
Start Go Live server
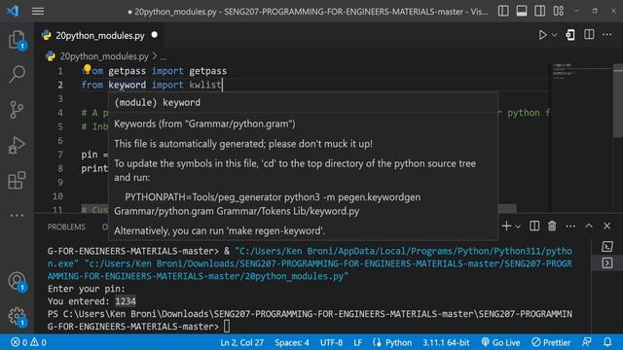click(500, 342)
